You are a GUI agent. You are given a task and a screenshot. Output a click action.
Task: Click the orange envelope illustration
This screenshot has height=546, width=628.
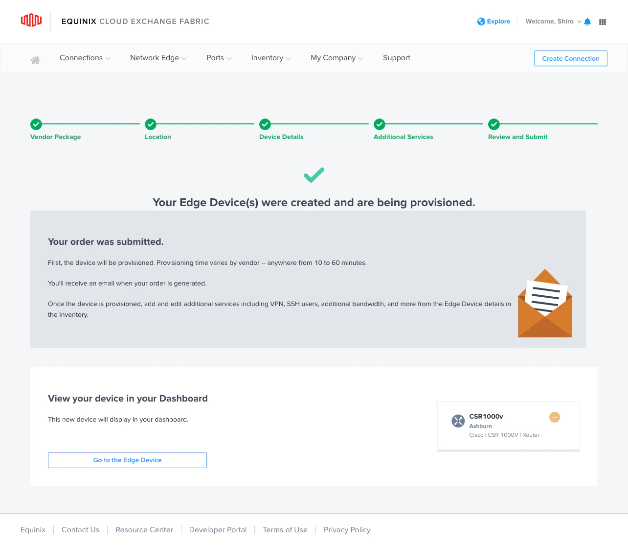(545, 303)
